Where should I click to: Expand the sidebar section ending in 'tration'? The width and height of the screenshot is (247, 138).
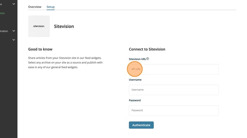[8, 31]
